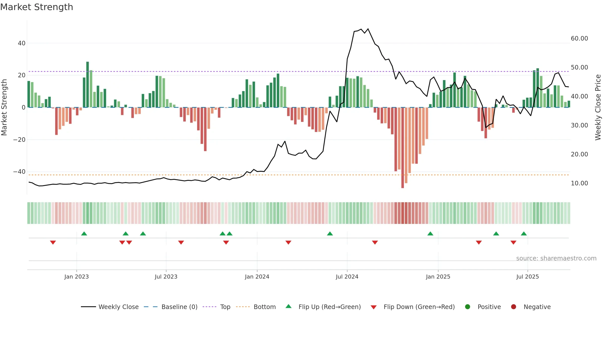Click the 20.00 price axis label

point(579,154)
